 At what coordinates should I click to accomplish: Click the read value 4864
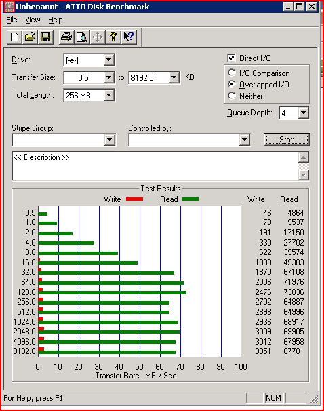click(x=296, y=212)
